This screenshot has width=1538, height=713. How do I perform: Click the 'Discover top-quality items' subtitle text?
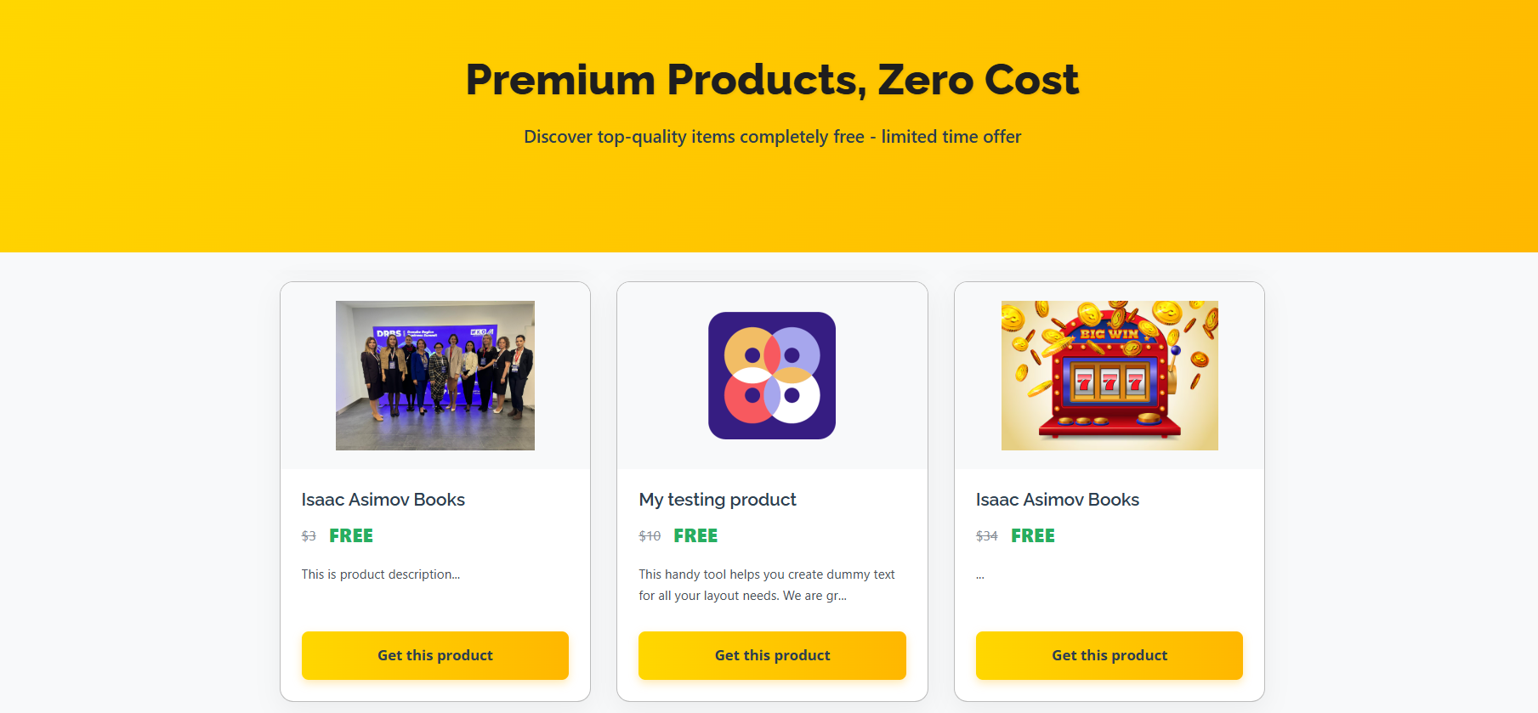(772, 137)
